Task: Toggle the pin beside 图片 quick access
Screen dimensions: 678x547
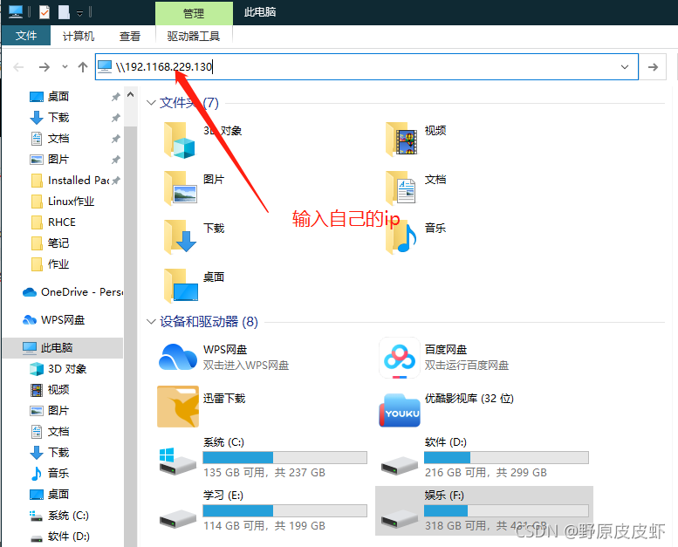Action: (x=115, y=160)
